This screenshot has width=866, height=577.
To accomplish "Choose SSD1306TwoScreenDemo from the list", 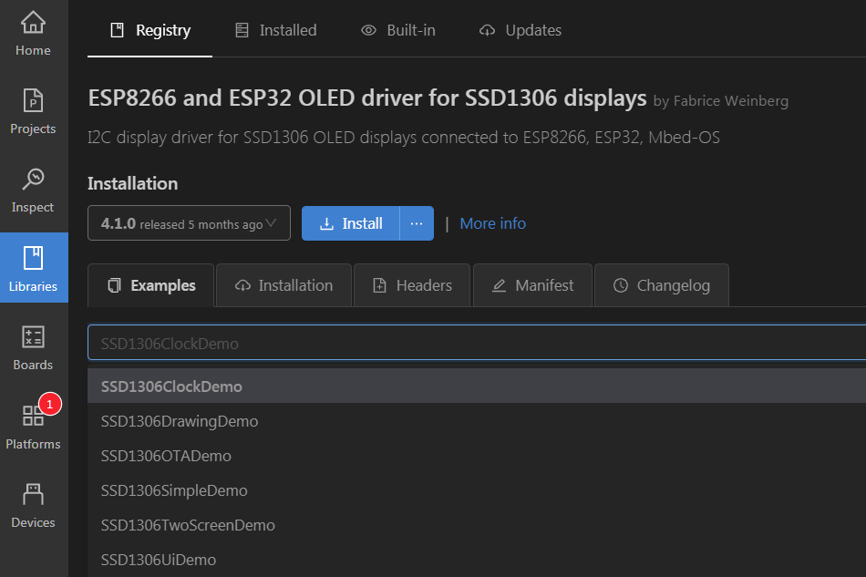I will tap(477, 524).
